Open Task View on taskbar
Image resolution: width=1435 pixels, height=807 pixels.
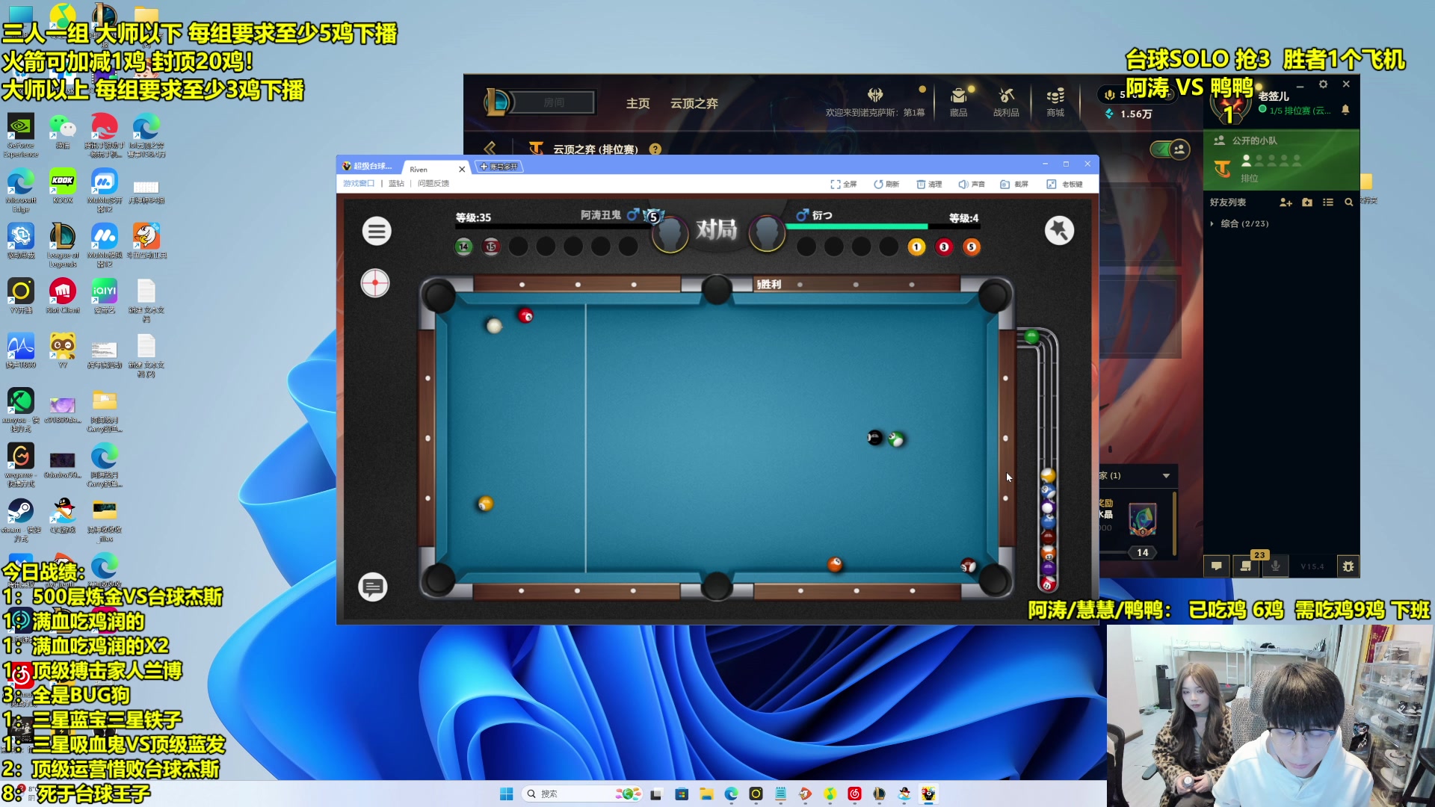tap(656, 794)
